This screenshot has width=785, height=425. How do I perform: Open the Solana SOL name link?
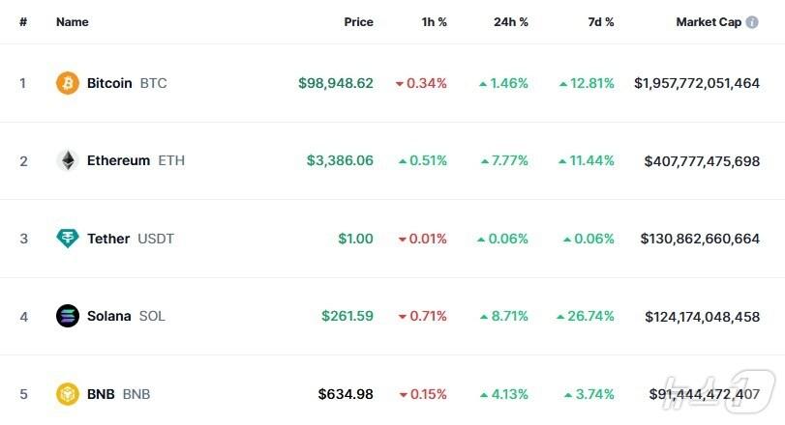point(109,316)
